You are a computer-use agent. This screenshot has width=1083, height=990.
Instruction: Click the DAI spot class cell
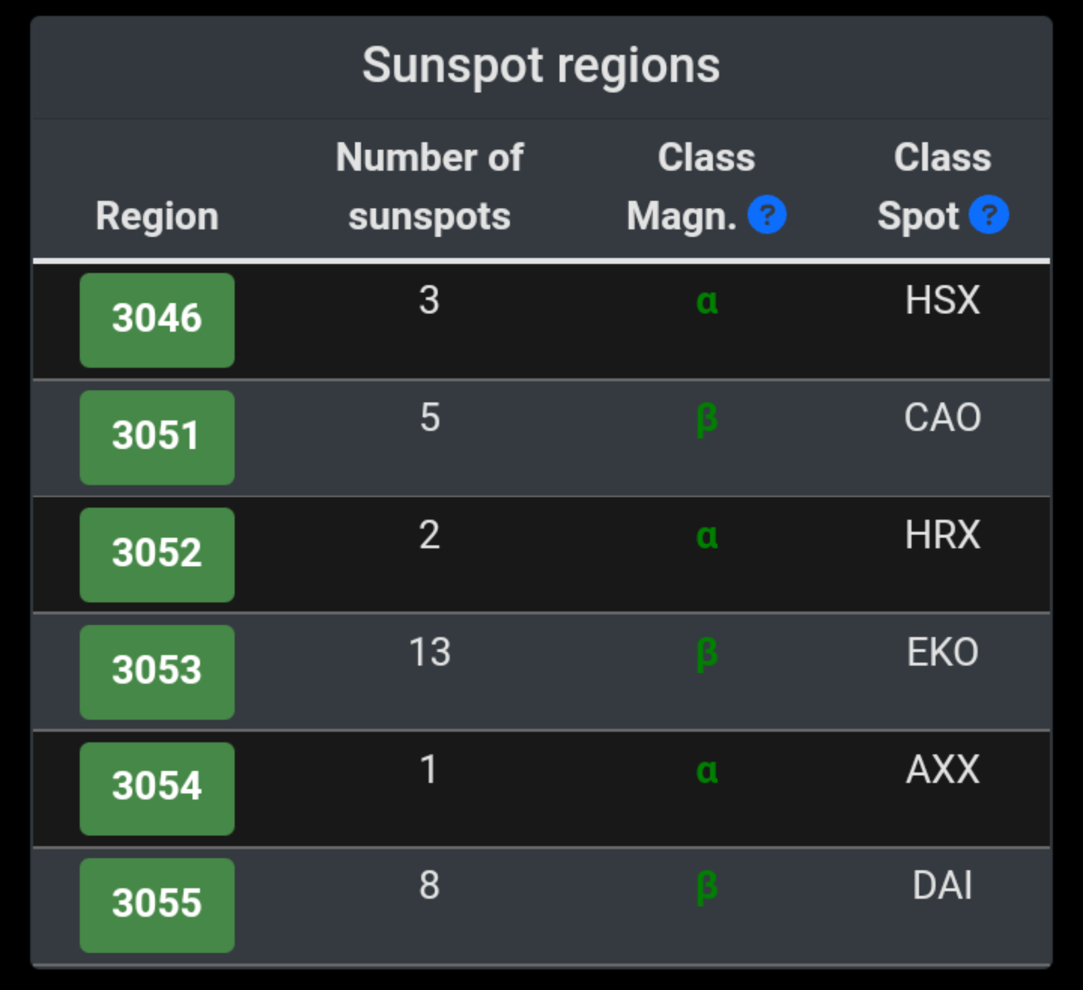pyautogui.click(x=942, y=885)
